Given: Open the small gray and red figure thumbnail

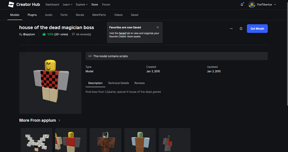Looking at the screenshot, I should (175, 140).
